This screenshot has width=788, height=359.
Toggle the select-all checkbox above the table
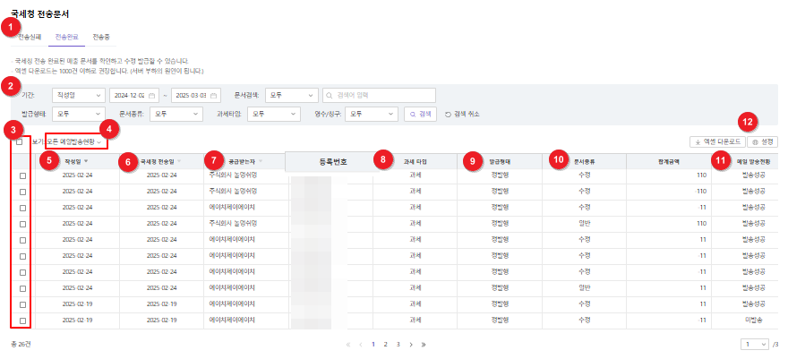(20, 141)
